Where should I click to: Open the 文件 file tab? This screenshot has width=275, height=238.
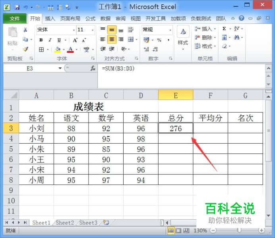(15, 19)
